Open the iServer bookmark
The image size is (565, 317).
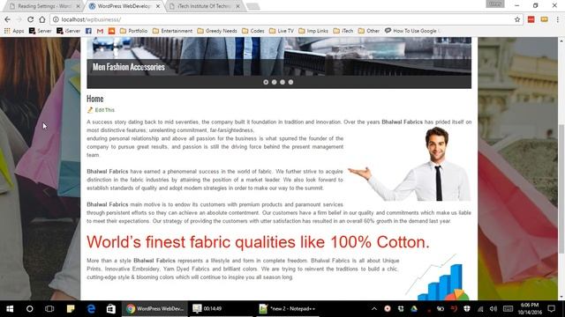coord(69,31)
